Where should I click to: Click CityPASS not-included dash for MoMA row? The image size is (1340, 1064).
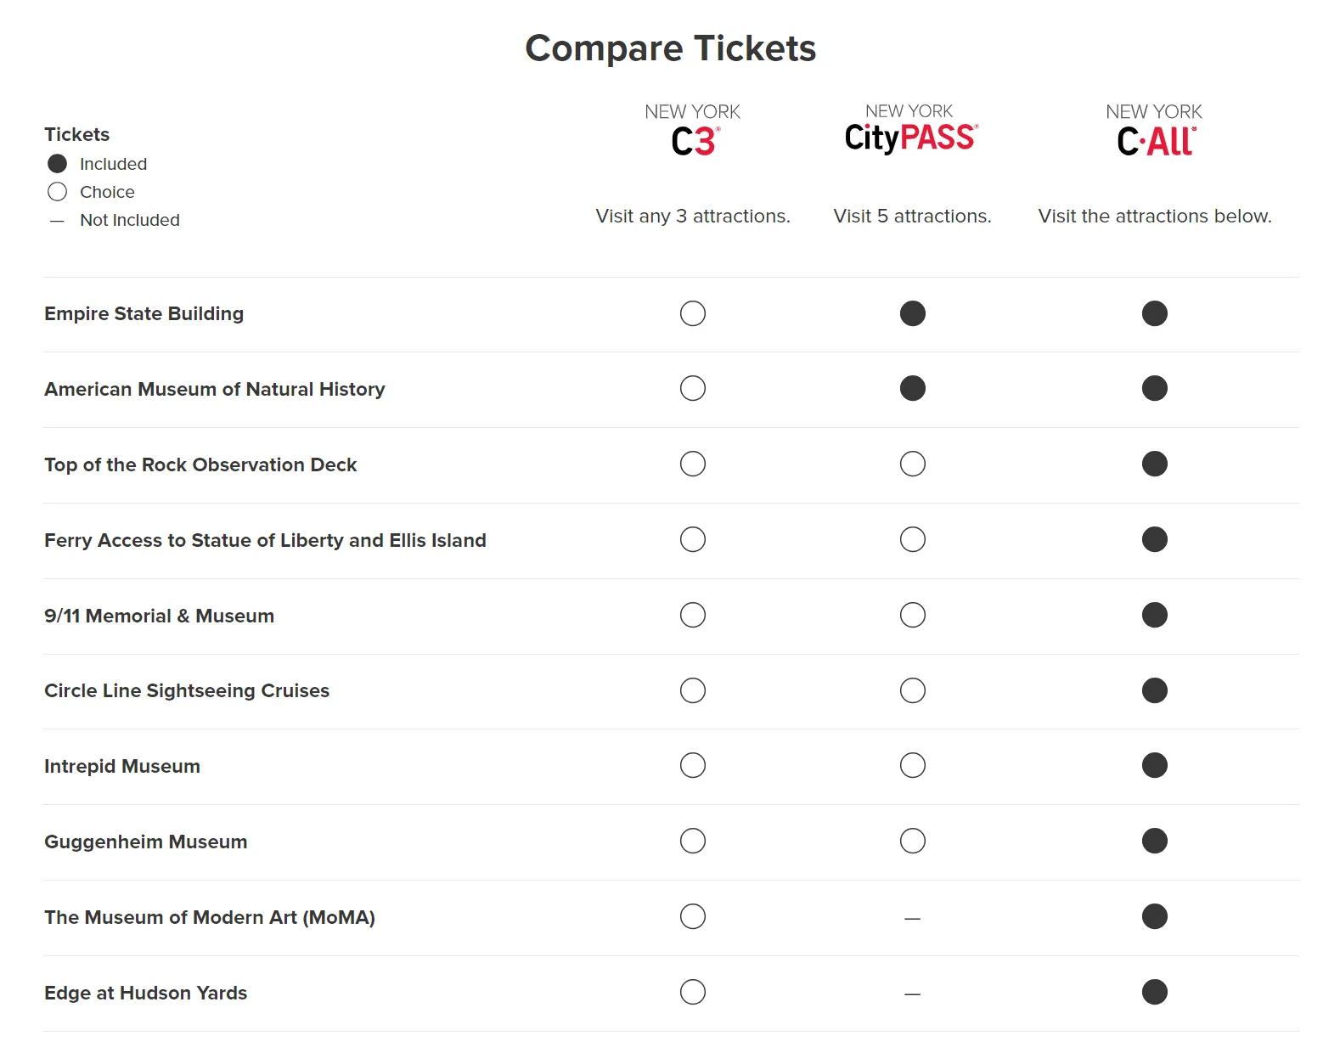point(913,918)
